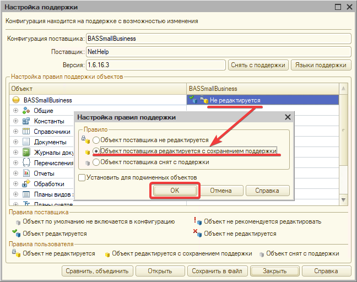
Task: Click the Версия input field
Action: click(x=155, y=65)
